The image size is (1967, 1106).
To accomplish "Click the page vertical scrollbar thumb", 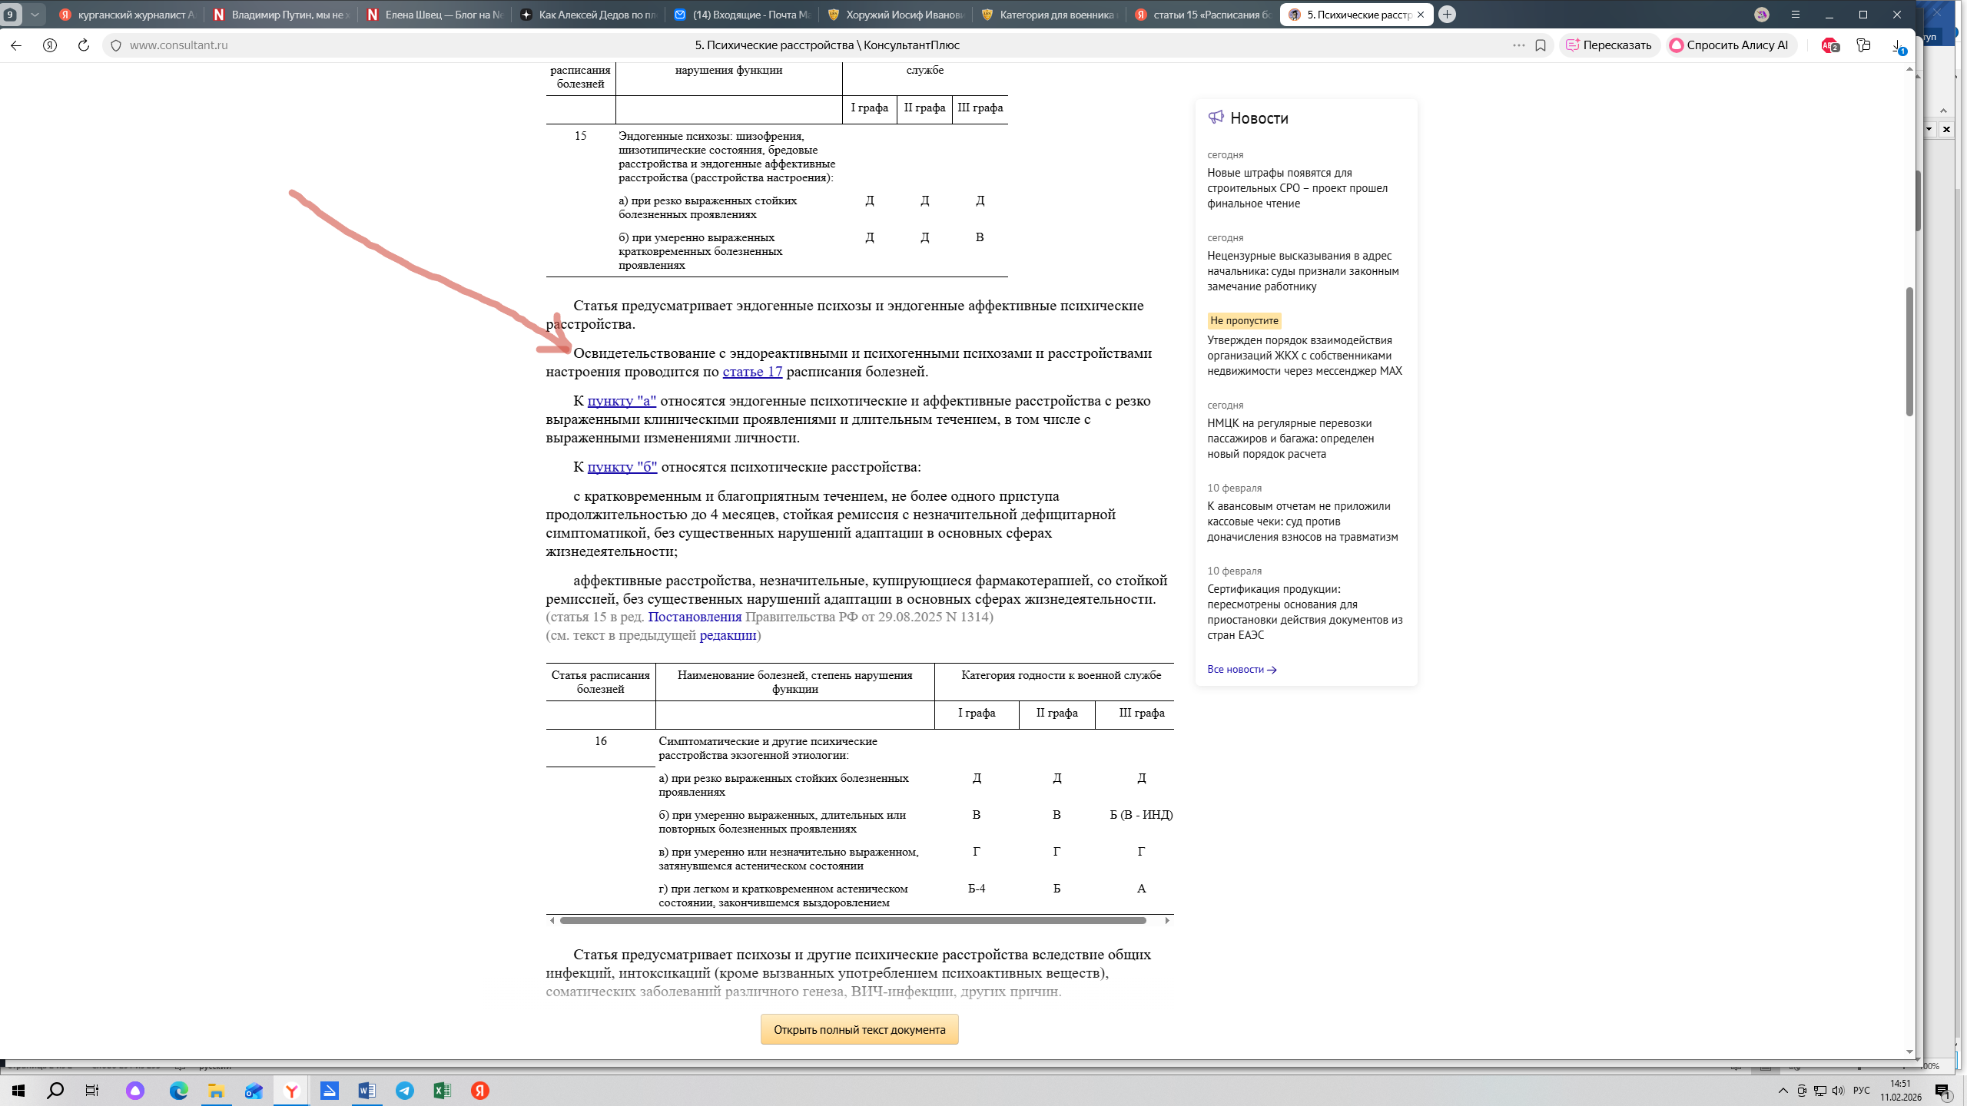I will pos(1909,352).
